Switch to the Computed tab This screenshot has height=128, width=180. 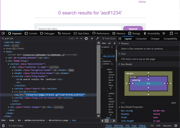click(141, 39)
